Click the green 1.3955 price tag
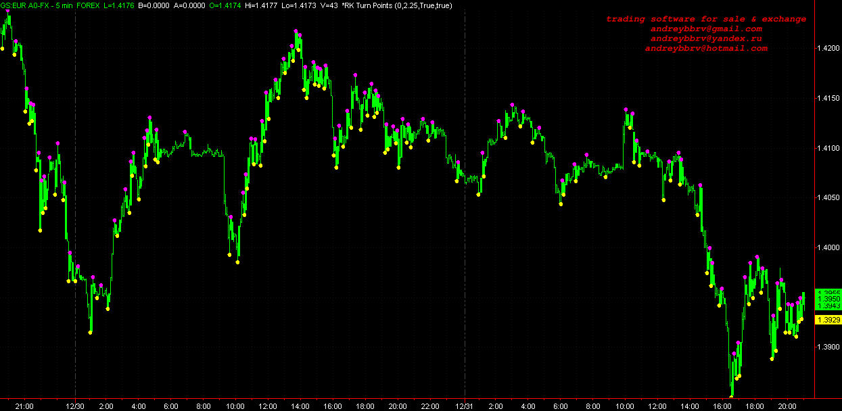Viewport: 842px width, 411px height. (x=828, y=293)
